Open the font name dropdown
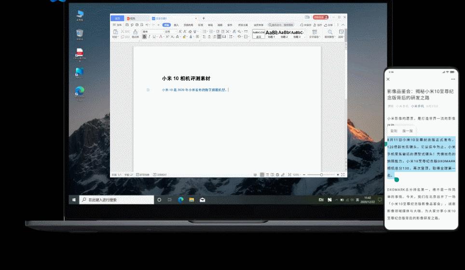465x270 pixels. point(153,31)
